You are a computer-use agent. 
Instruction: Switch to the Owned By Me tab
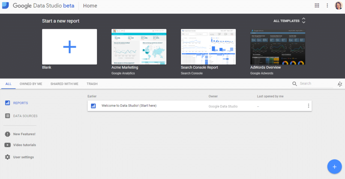31,84
